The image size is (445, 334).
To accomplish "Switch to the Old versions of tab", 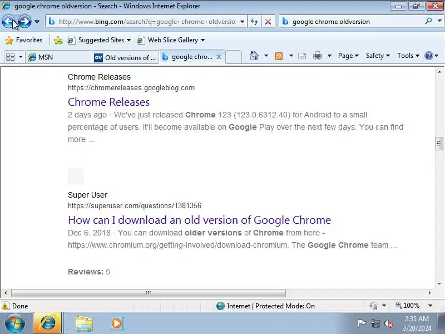I will pos(126,57).
